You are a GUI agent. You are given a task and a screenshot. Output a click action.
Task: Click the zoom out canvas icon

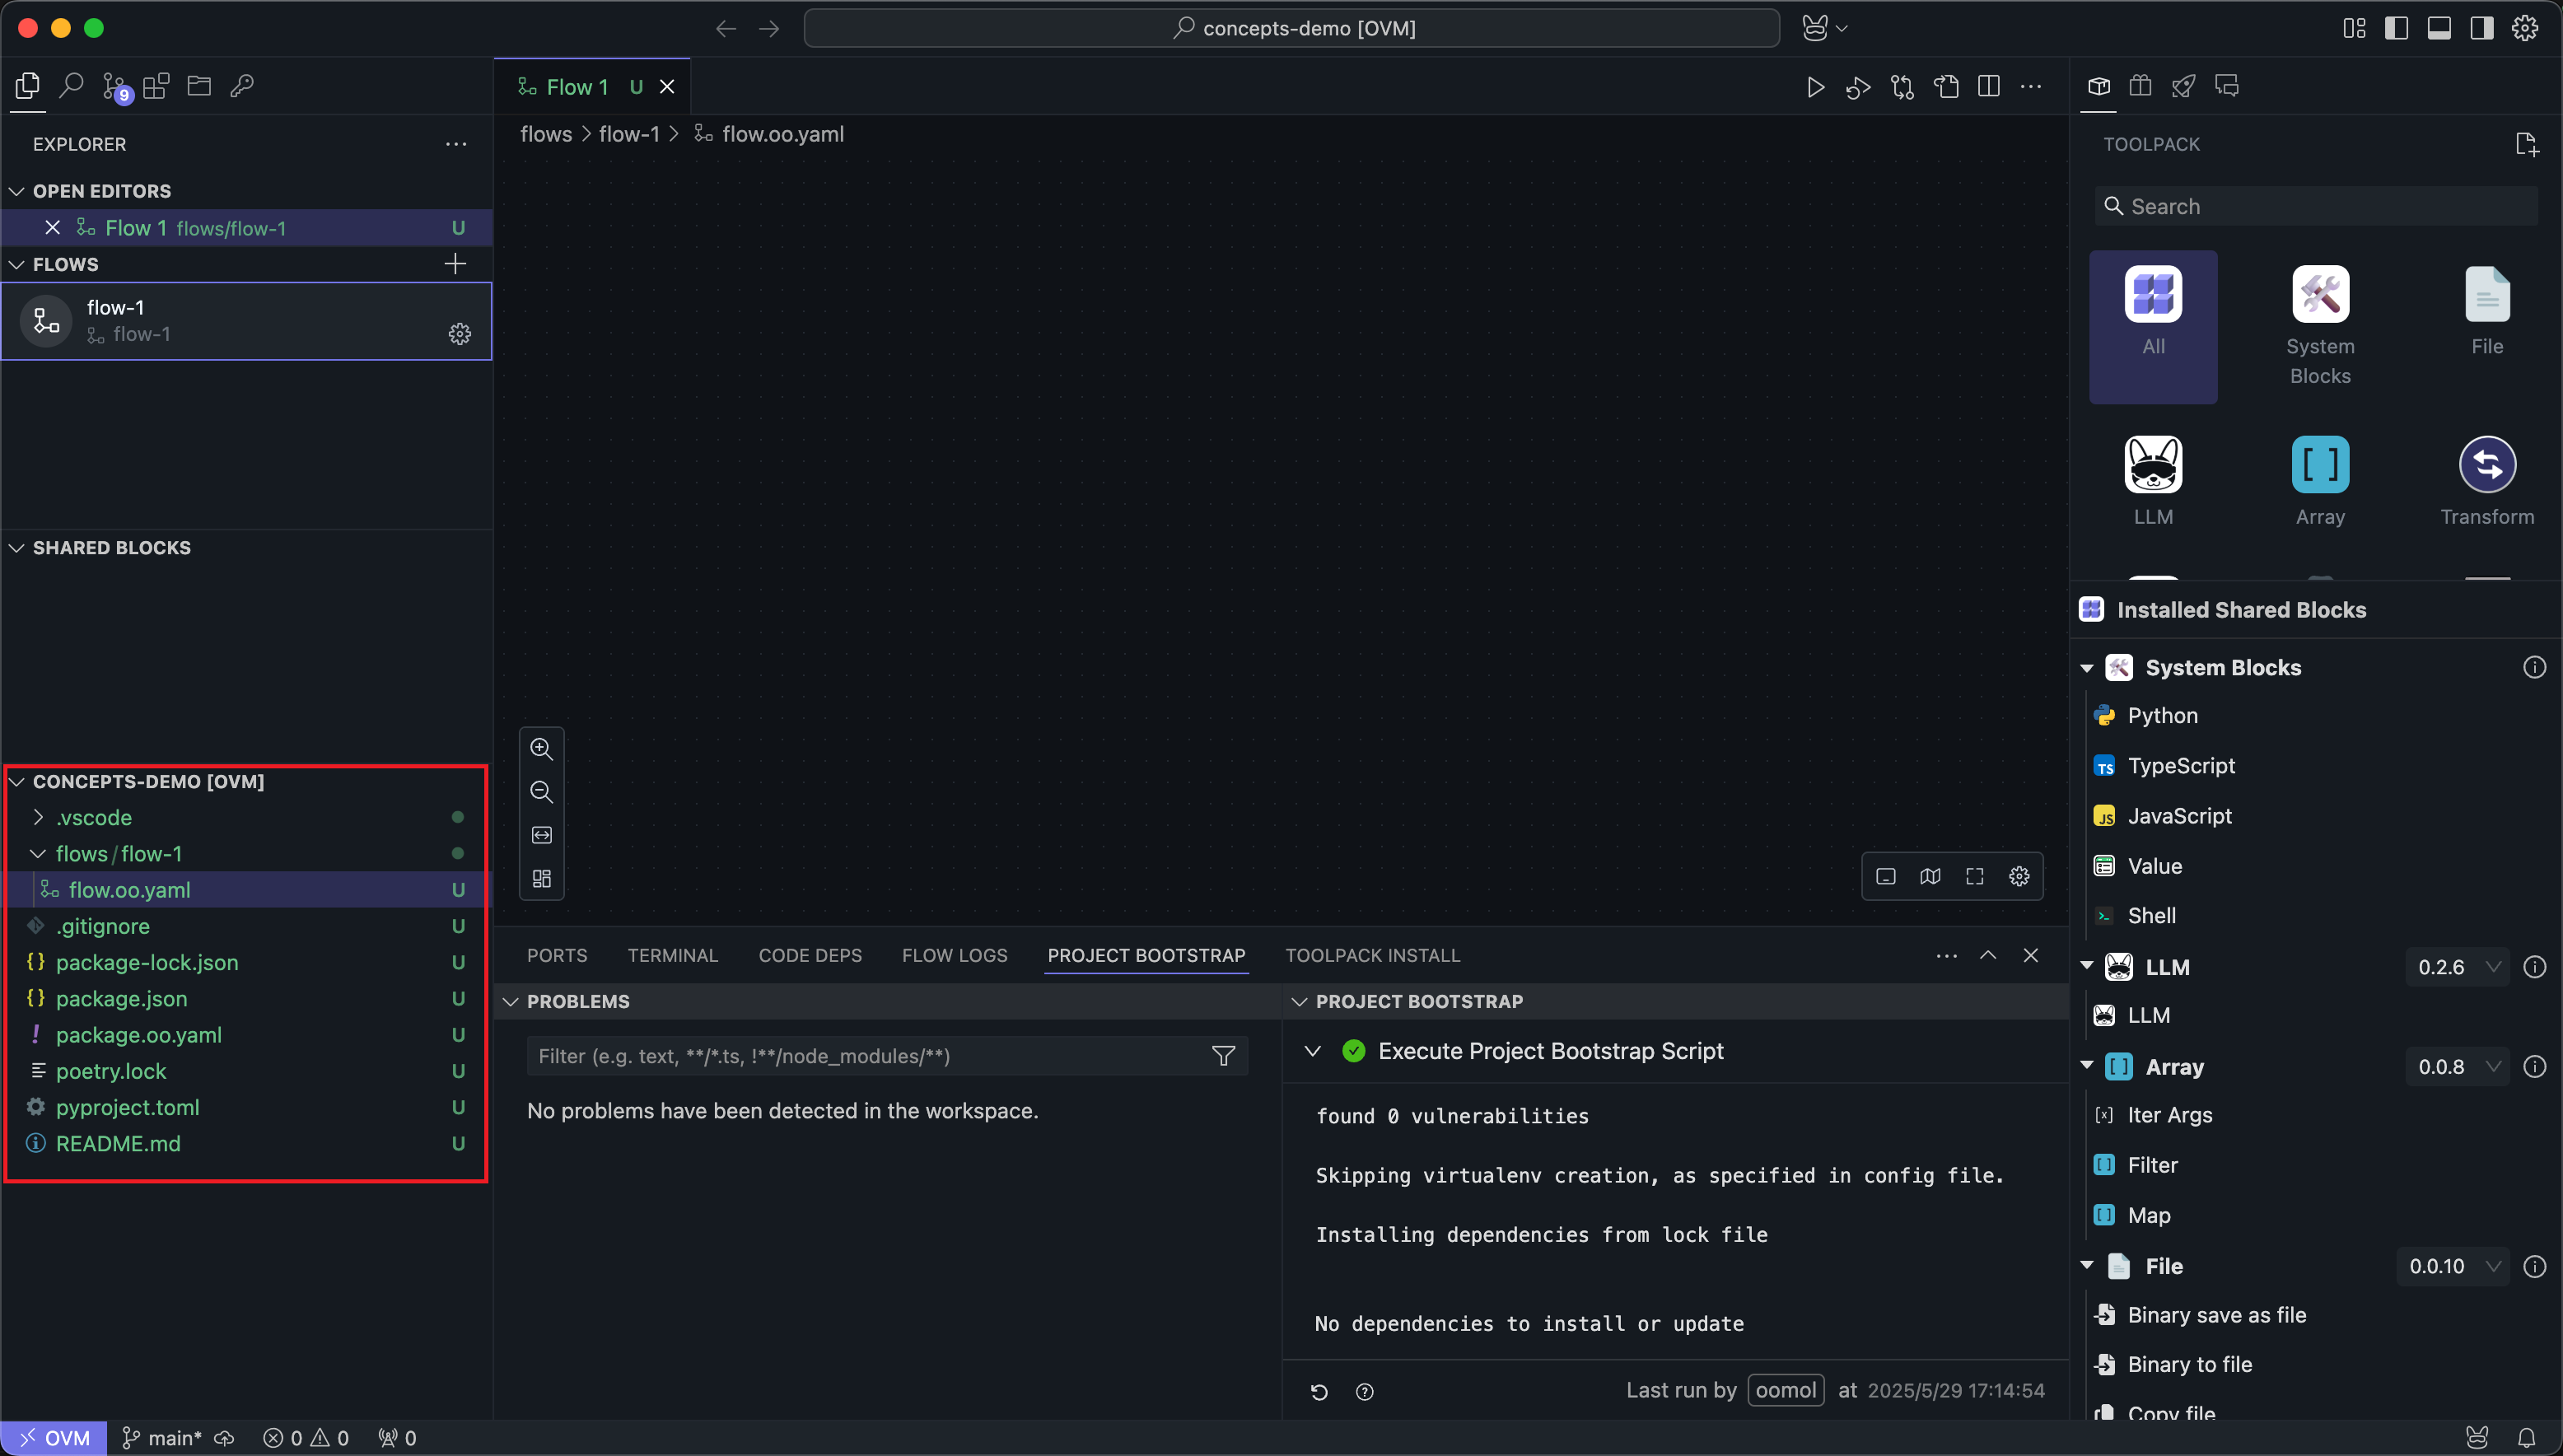point(541,792)
